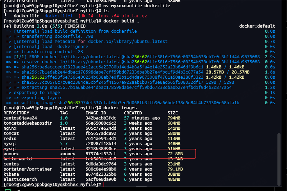The image size is (287, 191).
Task: Click the 2.9s timing value
Action: coord(270,57)
